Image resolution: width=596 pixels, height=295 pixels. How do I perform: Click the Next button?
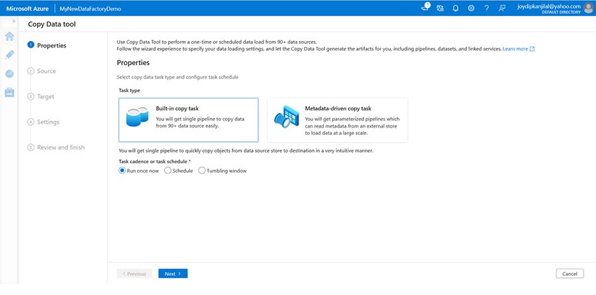pos(173,273)
